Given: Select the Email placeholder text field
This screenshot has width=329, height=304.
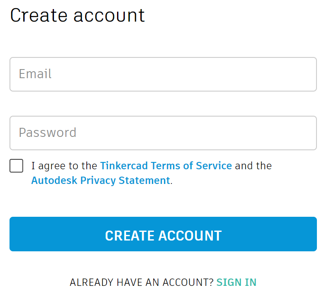Looking at the screenshot, I should 163,74.
